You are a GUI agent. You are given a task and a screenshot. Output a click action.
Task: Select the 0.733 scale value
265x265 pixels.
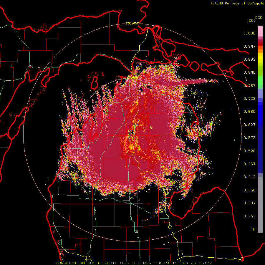click(249, 99)
